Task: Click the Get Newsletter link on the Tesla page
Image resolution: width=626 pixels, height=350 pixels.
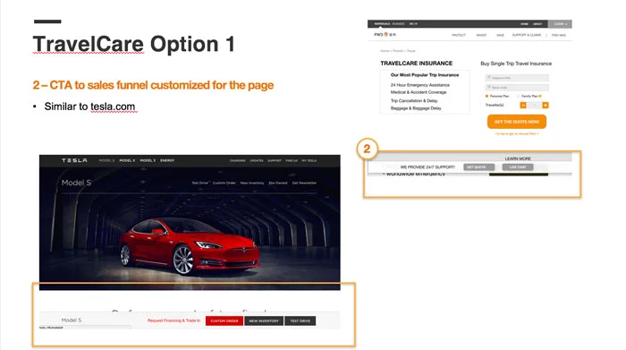Action: click(x=304, y=183)
